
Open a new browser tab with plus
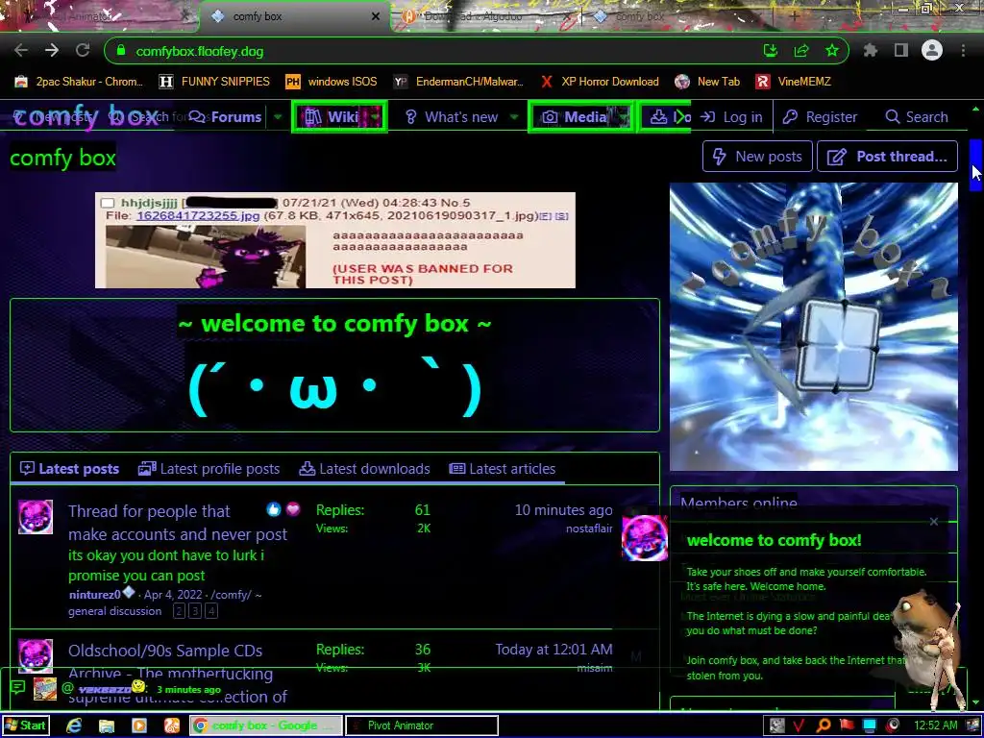point(795,16)
